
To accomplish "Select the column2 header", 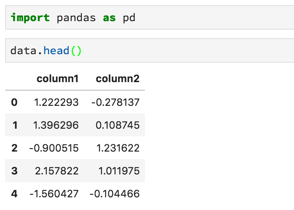I will click(x=118, y=79).
